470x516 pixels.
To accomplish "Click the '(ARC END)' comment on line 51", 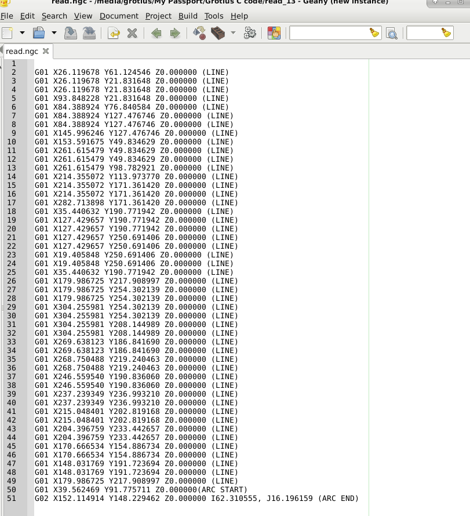I will (x=338, y=498).
